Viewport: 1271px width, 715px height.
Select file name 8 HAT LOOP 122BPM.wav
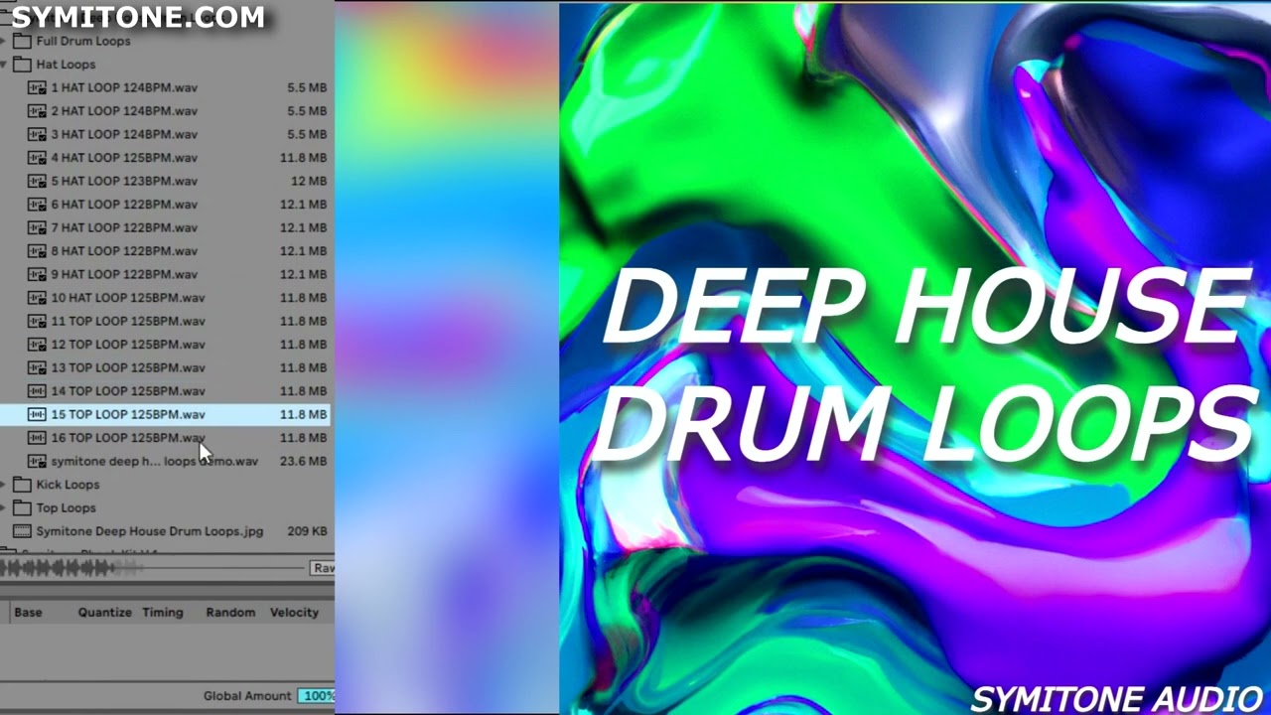(x=124, y=251)
